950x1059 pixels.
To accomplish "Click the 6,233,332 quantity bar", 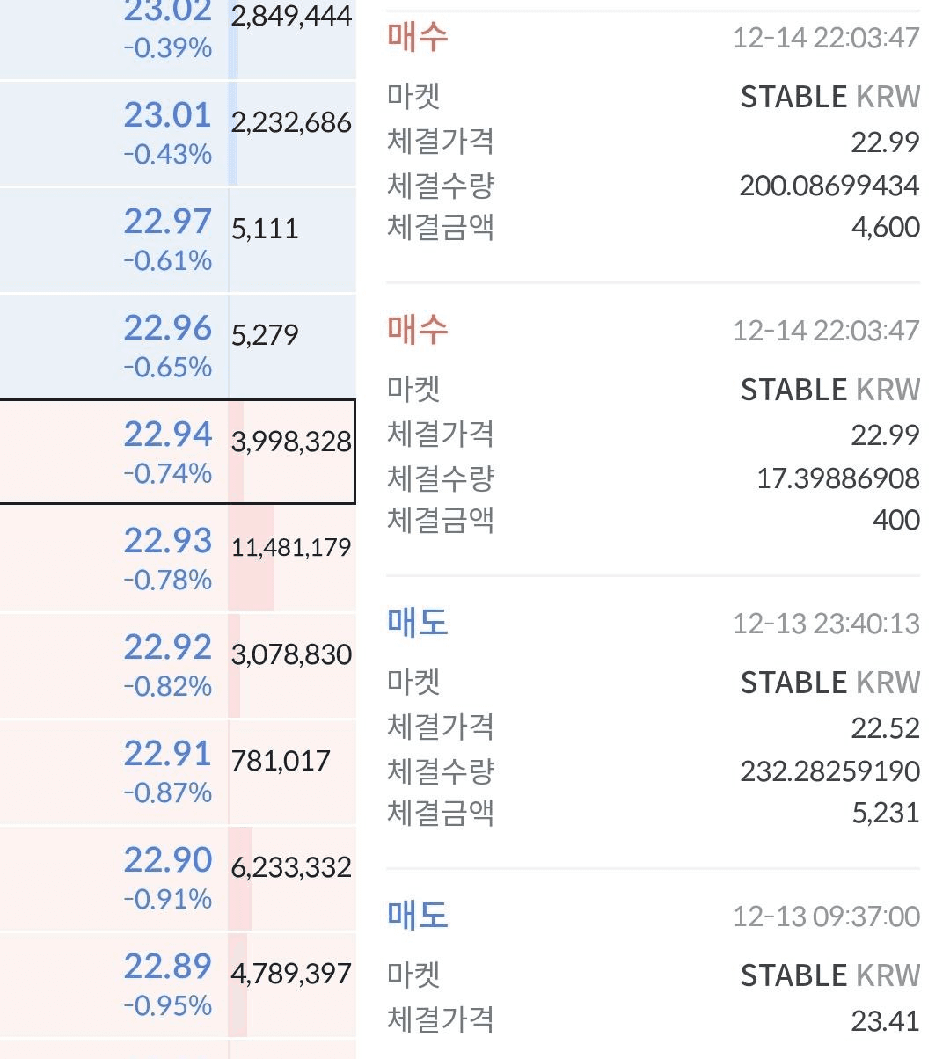I will point(291,867).
